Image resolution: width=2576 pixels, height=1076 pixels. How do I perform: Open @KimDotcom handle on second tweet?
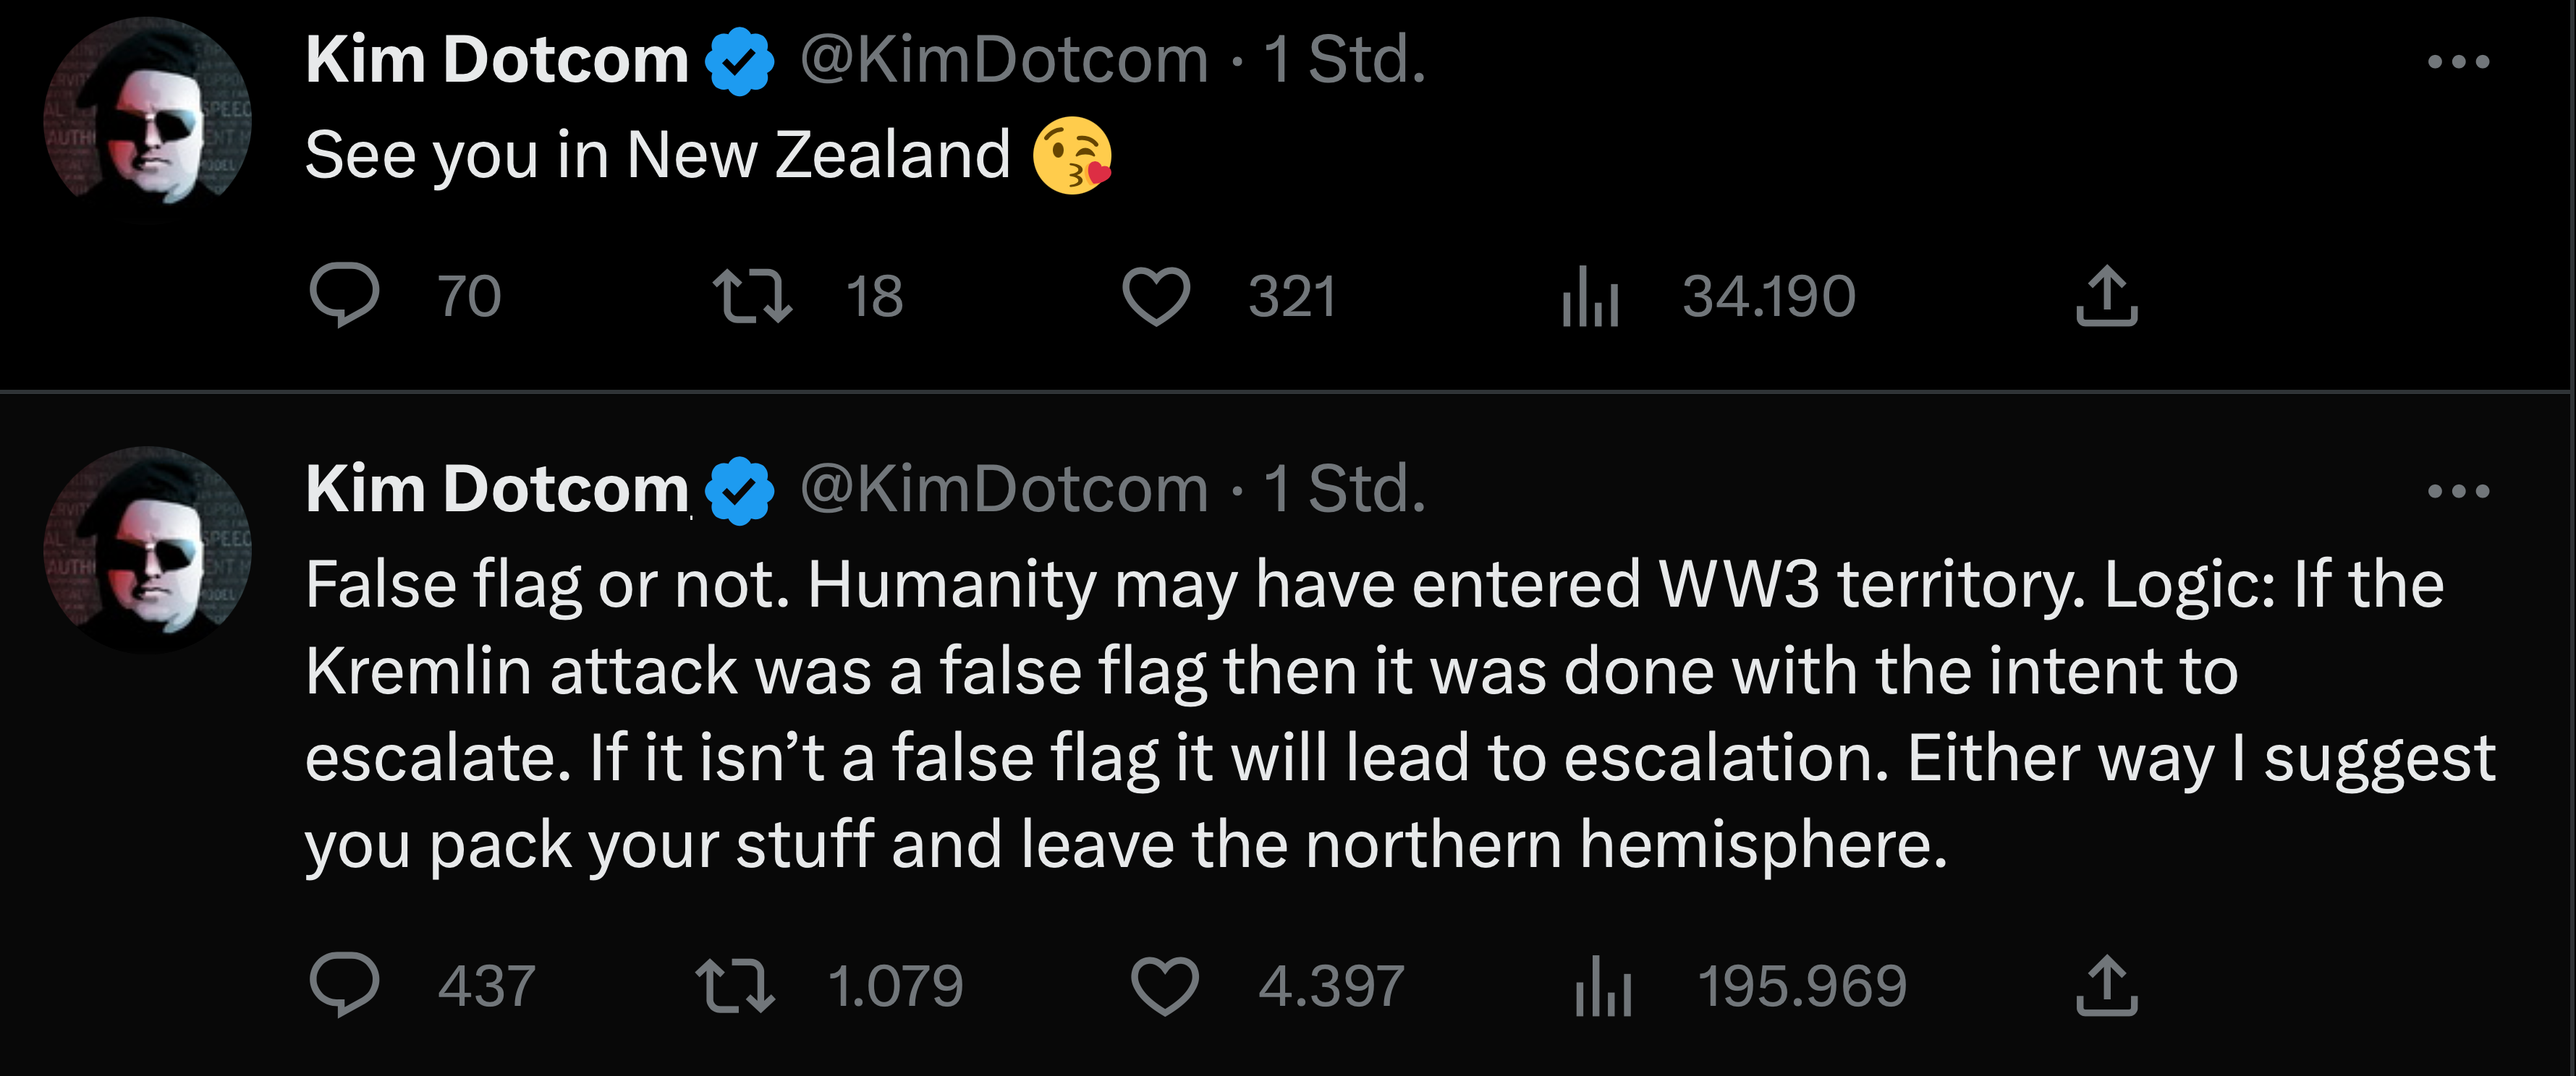1004,490
